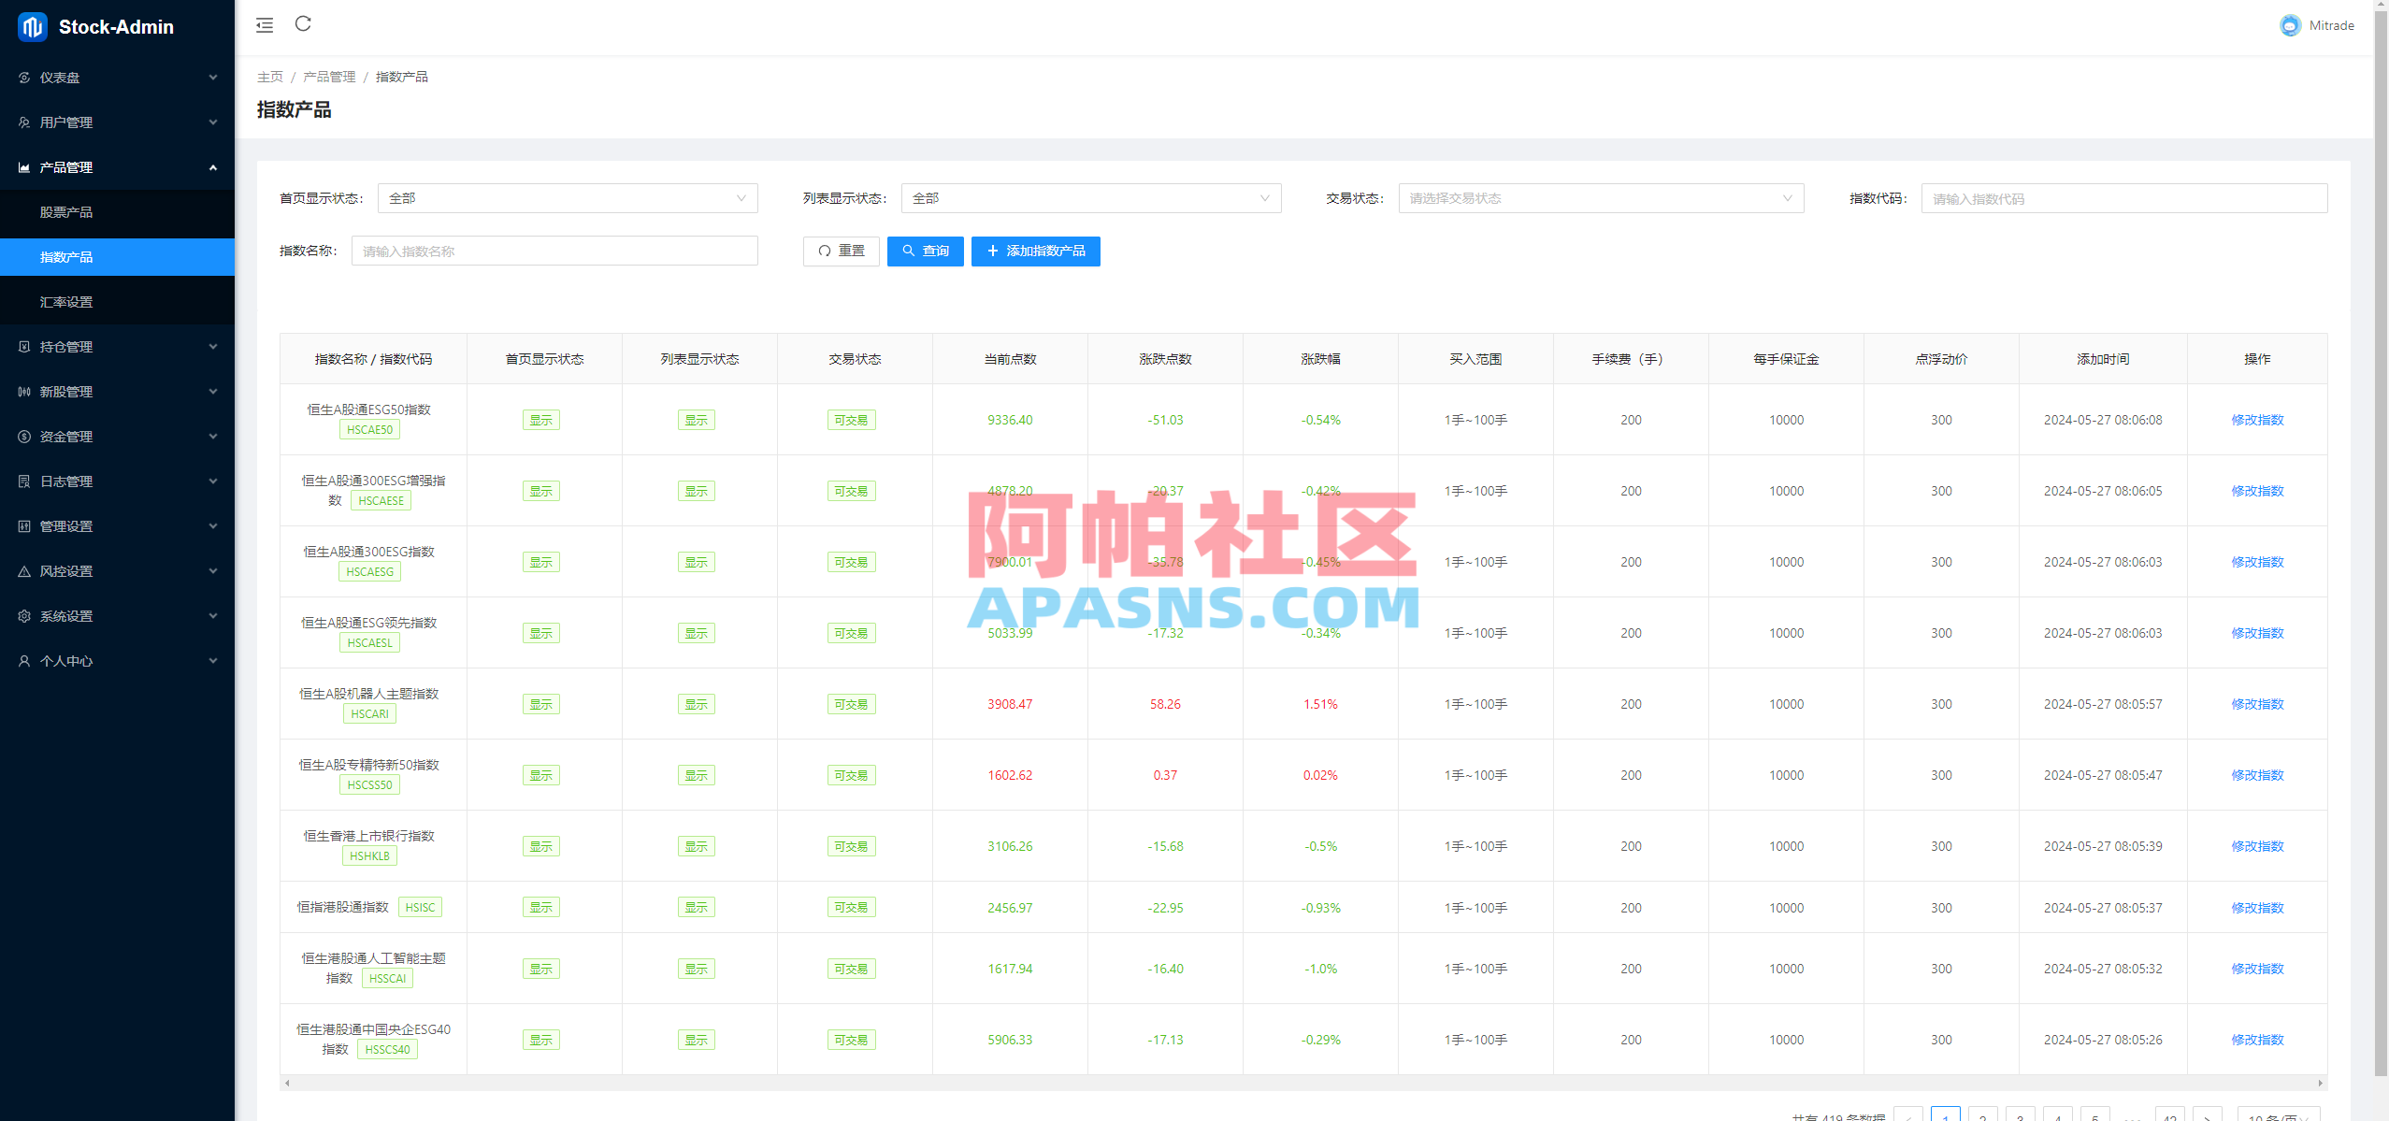Open the 资金管理 funds management icon

[23, 436]
